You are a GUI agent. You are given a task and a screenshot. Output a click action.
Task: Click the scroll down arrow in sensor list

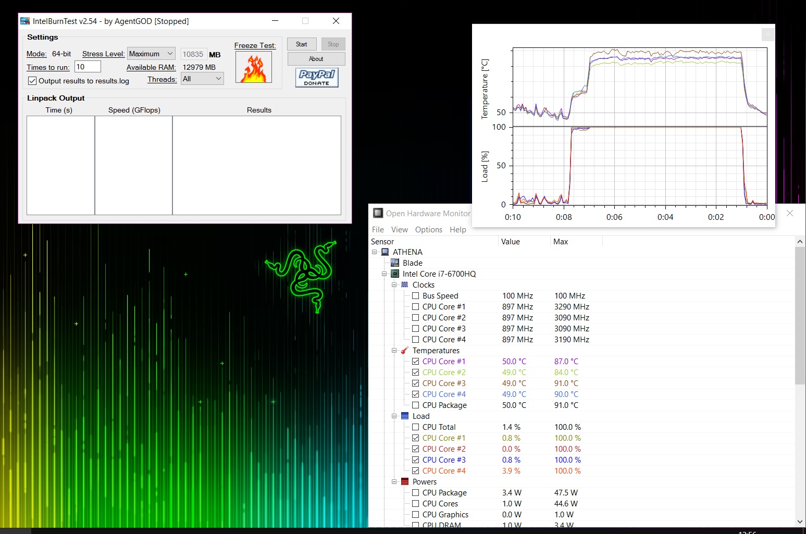pyautogui.click(x=800, y=521)
